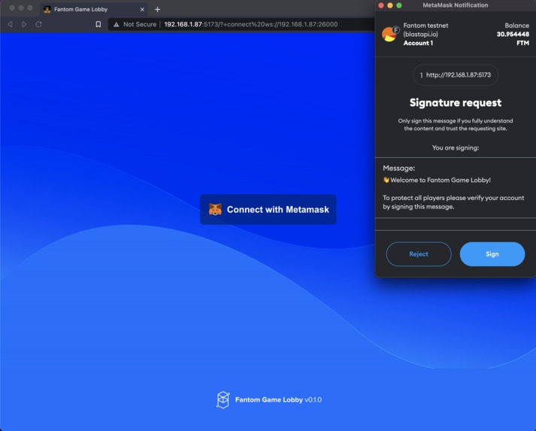This screenshot has height=431, width=536.
Task: Open a new browser tab
Action: pyautogui.click(x=157, y=9)
